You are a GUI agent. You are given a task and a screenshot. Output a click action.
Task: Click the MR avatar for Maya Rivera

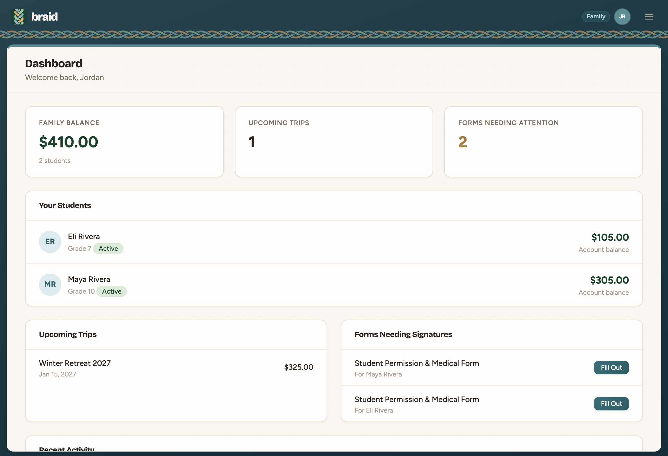tap(50, 284)
